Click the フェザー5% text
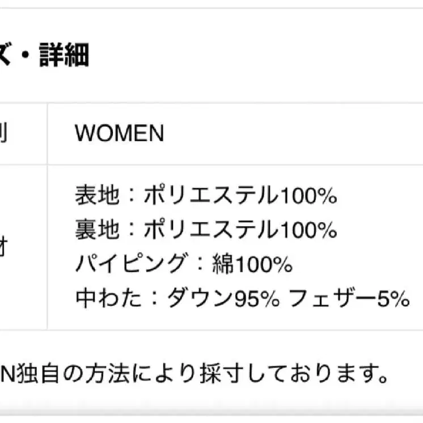This screenshot has height=423, width=423. [x=349, y=298]
